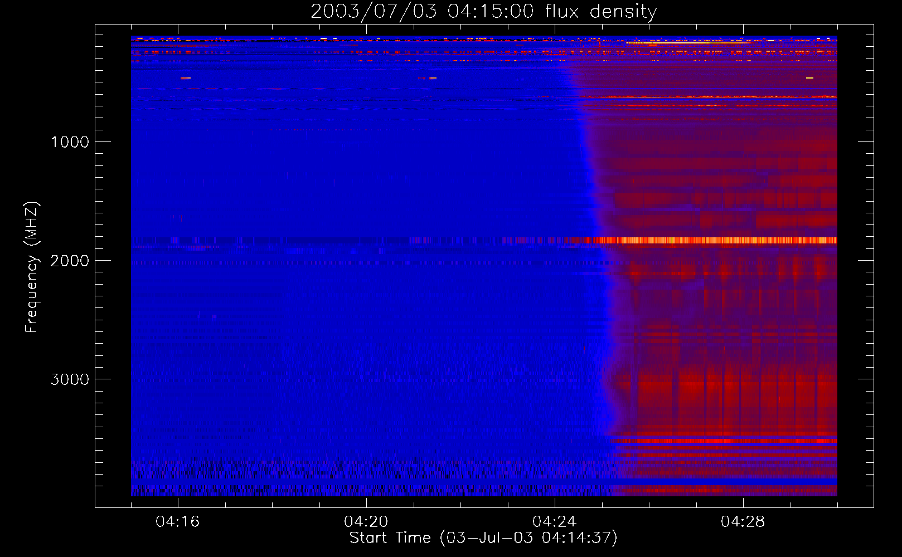
Task: Click the 2000 frequency tick label
Action: coord(70,261)
